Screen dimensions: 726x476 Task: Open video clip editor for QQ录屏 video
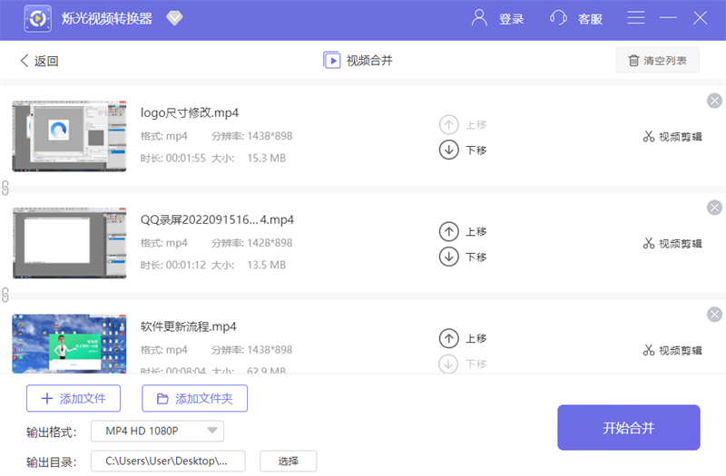672,244
